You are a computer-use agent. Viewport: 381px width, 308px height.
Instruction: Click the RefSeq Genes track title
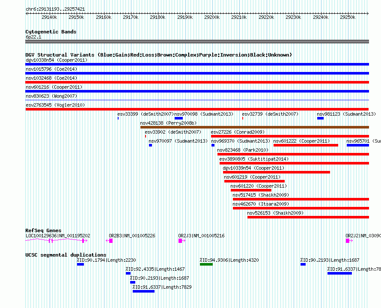[44, 230]
